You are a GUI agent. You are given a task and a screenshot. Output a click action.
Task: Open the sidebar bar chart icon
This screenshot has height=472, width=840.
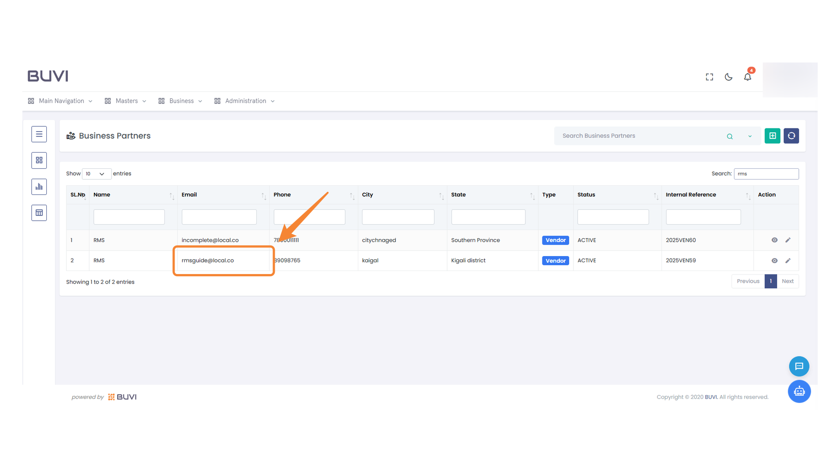click(39, 187)
